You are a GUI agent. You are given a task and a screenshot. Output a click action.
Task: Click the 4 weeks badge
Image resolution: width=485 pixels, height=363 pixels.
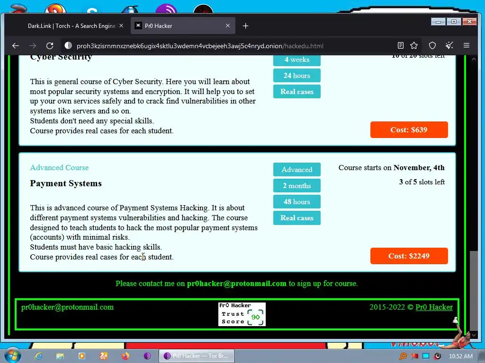tap(296, 60)
